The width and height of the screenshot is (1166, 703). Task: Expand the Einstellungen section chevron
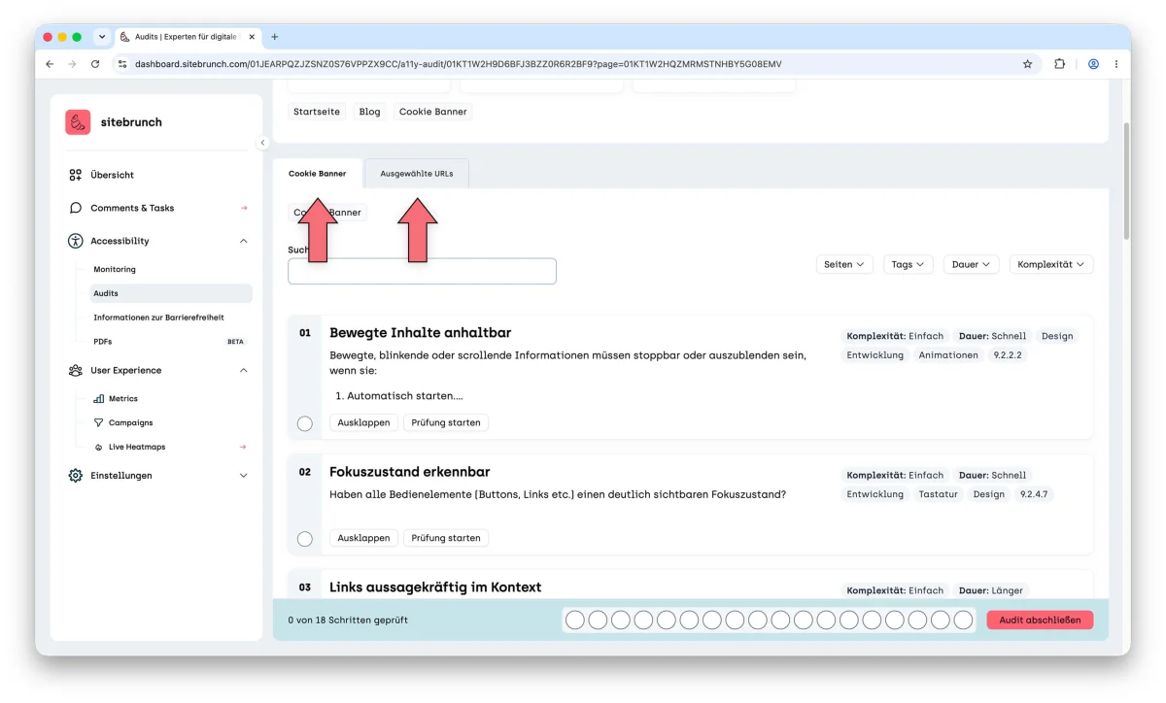tap(244, 476)
